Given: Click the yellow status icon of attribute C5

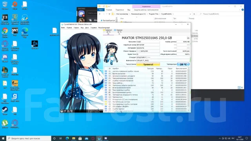Looking at the screenshot, I should tap(106, 102).
